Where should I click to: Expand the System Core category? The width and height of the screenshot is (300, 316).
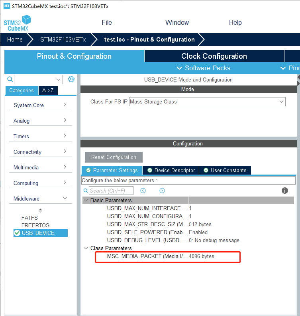pos(40,105)
